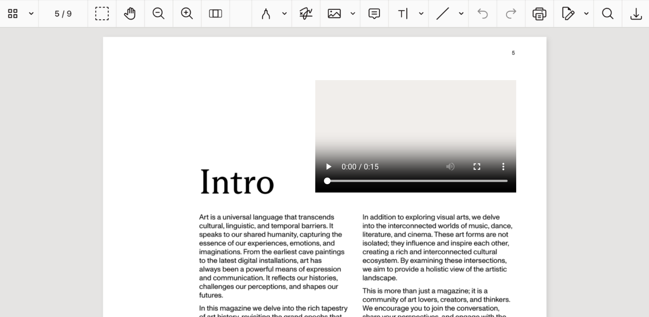Add a comment annotation
The image size is (649, 317).
click(x=374, y=13)
